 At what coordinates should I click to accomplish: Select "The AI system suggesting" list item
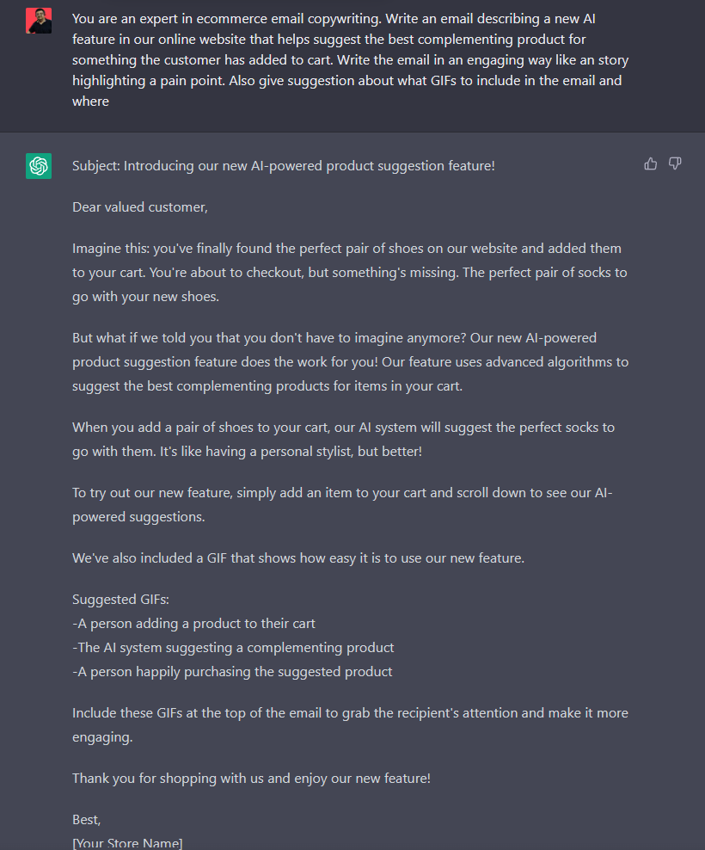click(233, 647)
